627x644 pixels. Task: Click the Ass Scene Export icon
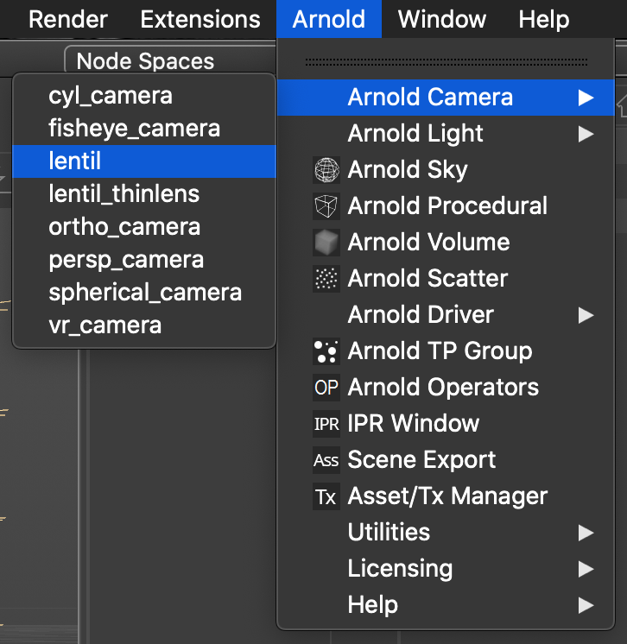(x=326, y=460)
